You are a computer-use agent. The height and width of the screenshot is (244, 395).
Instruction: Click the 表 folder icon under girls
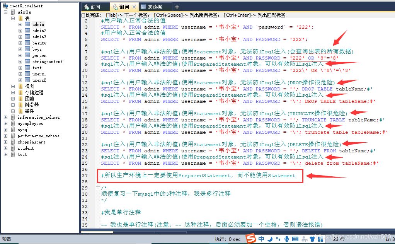pos(20,18)
